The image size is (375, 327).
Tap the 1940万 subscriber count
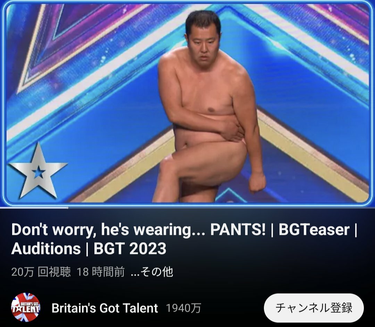[x=183, y=308]
